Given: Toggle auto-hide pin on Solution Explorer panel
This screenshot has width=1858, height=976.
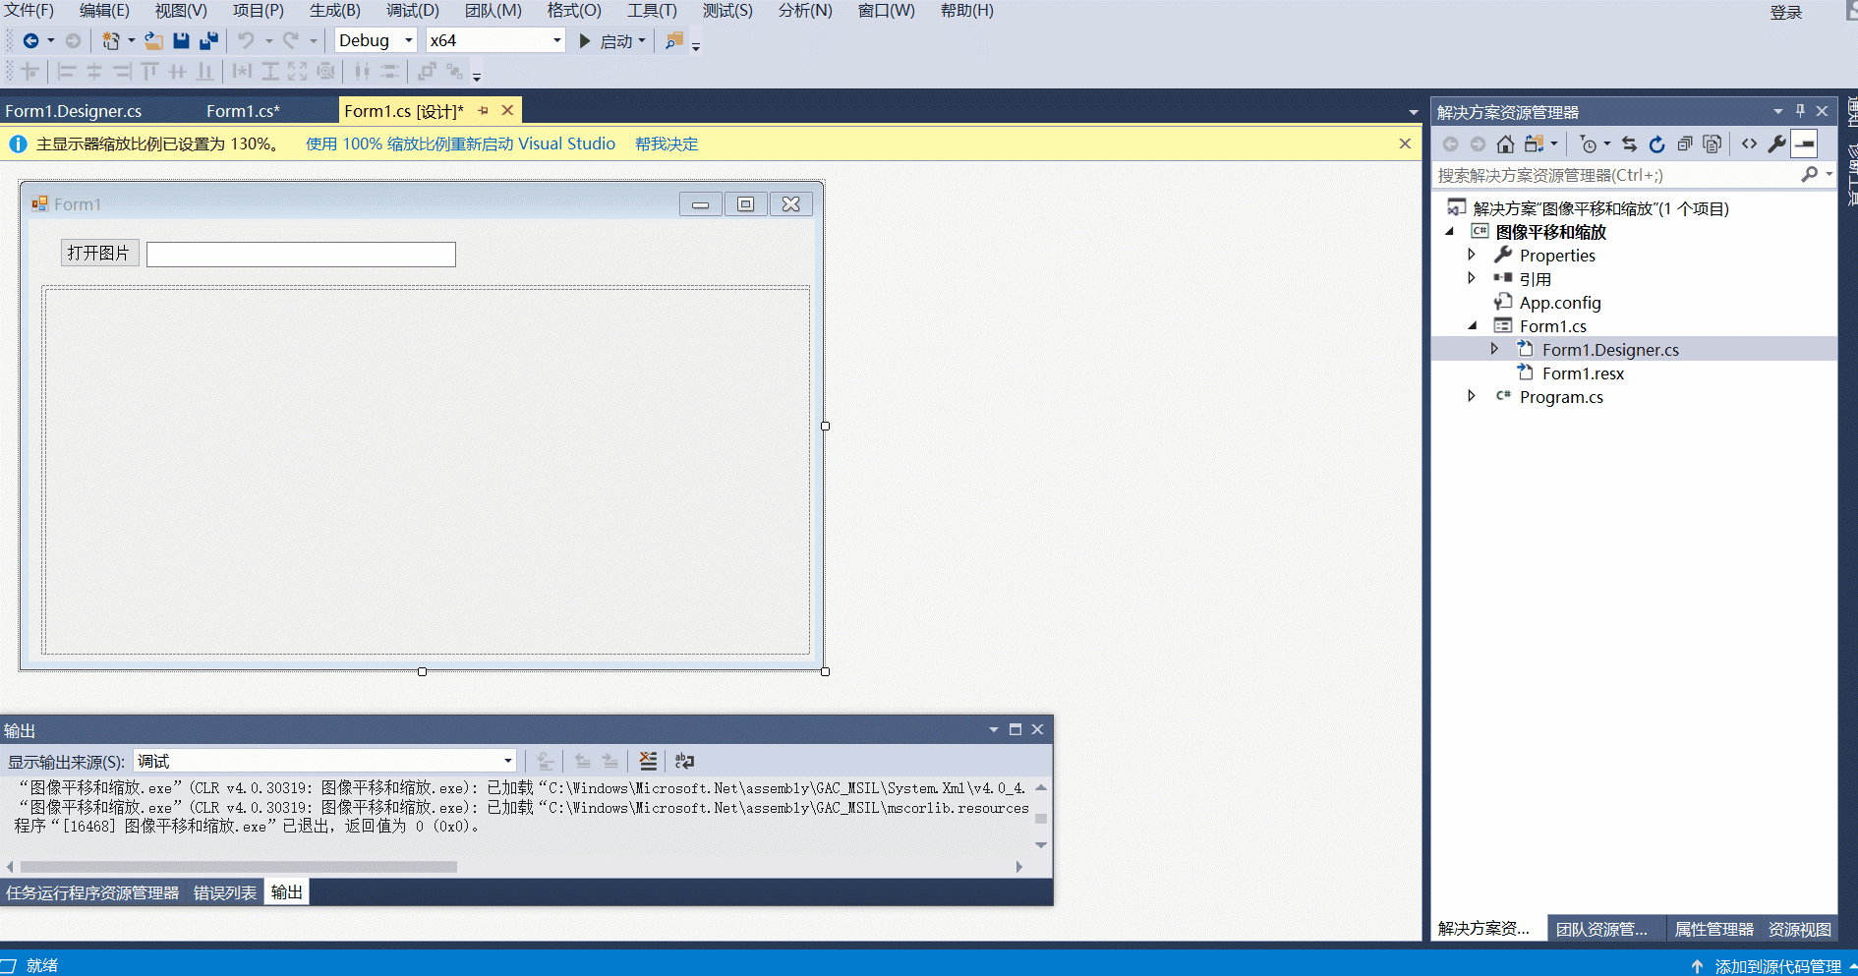Looking at the screenshot, I should [x=1800, y=111].
